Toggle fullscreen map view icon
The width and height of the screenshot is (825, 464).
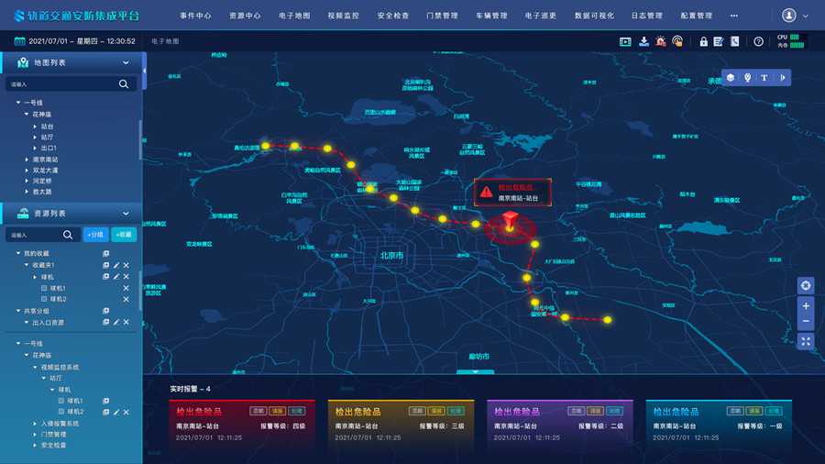coord(806,341)
